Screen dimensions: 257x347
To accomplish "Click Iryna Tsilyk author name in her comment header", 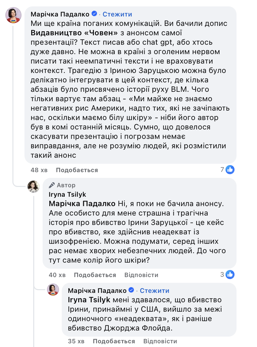I will (x=67, y=194).
